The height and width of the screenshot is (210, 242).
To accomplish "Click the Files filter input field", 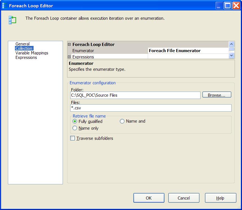I will point(151,108).
